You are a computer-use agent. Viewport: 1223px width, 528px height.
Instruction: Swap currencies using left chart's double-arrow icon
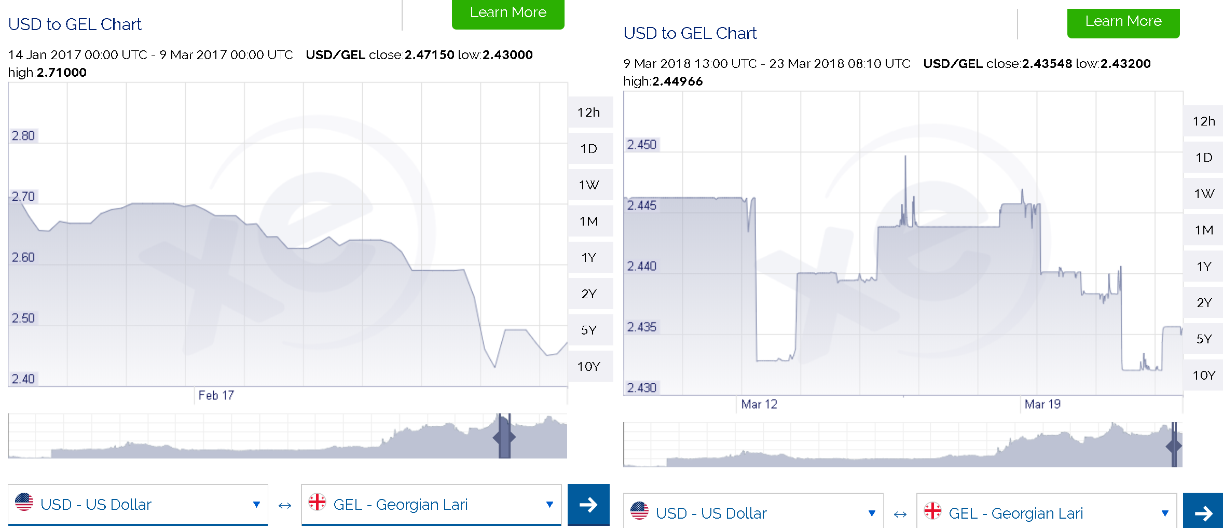tap(285, 505)
